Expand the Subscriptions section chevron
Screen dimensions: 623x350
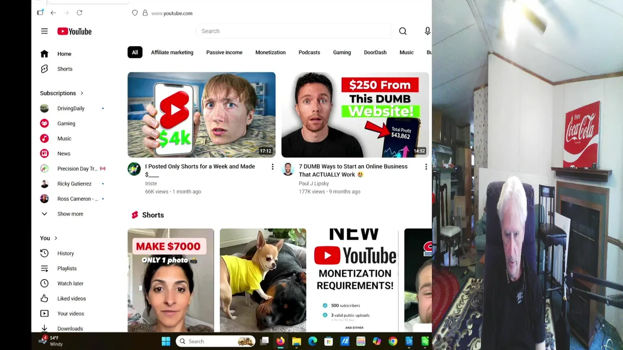82,93
